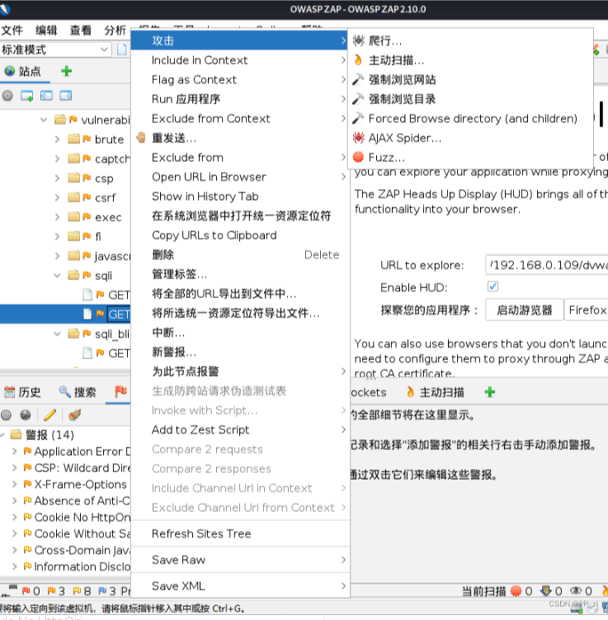Expand the brute folder node
608x620 pixels.
coord(57,140)
